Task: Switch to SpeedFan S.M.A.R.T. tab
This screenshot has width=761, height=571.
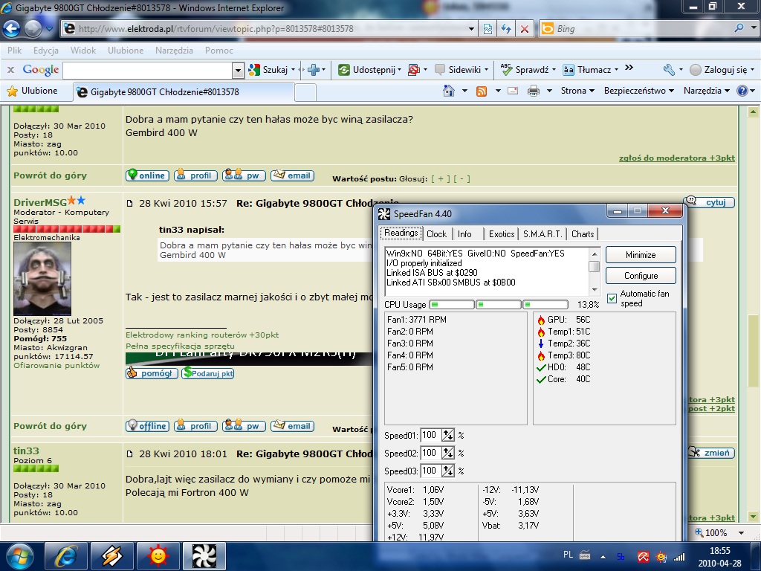Action: tap(543, 234)
